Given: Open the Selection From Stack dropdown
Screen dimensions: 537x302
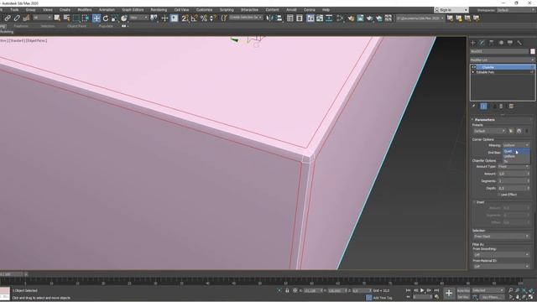Looking at the screenshot, I should [x=501, y=237].
